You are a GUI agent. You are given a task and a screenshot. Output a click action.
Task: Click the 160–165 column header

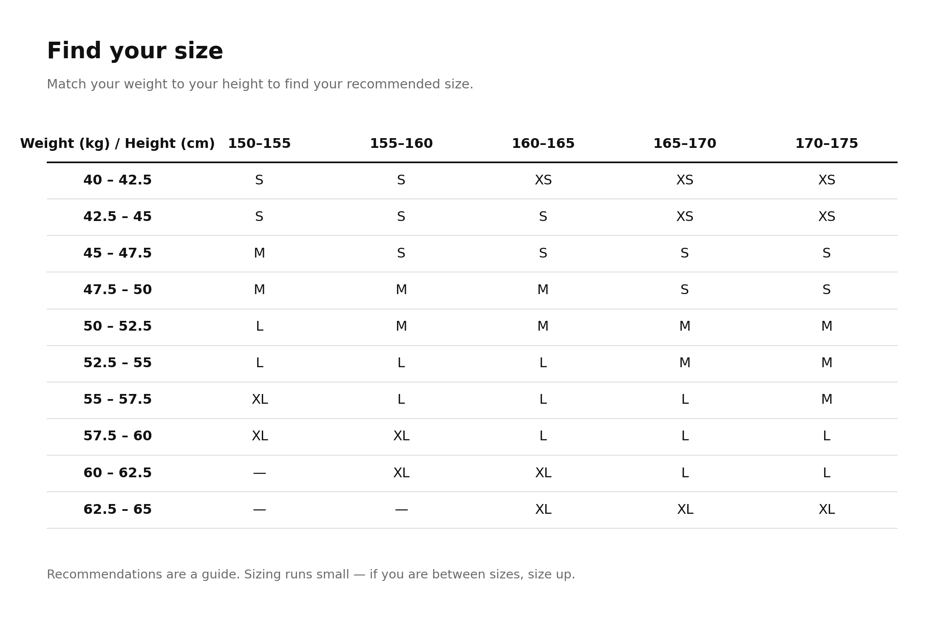pyautogui.click(x=543, y=144)
